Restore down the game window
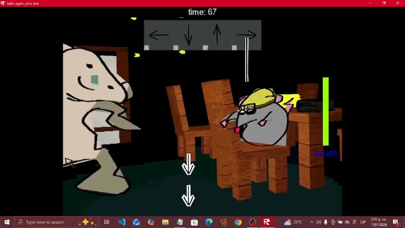 [384, 3]
